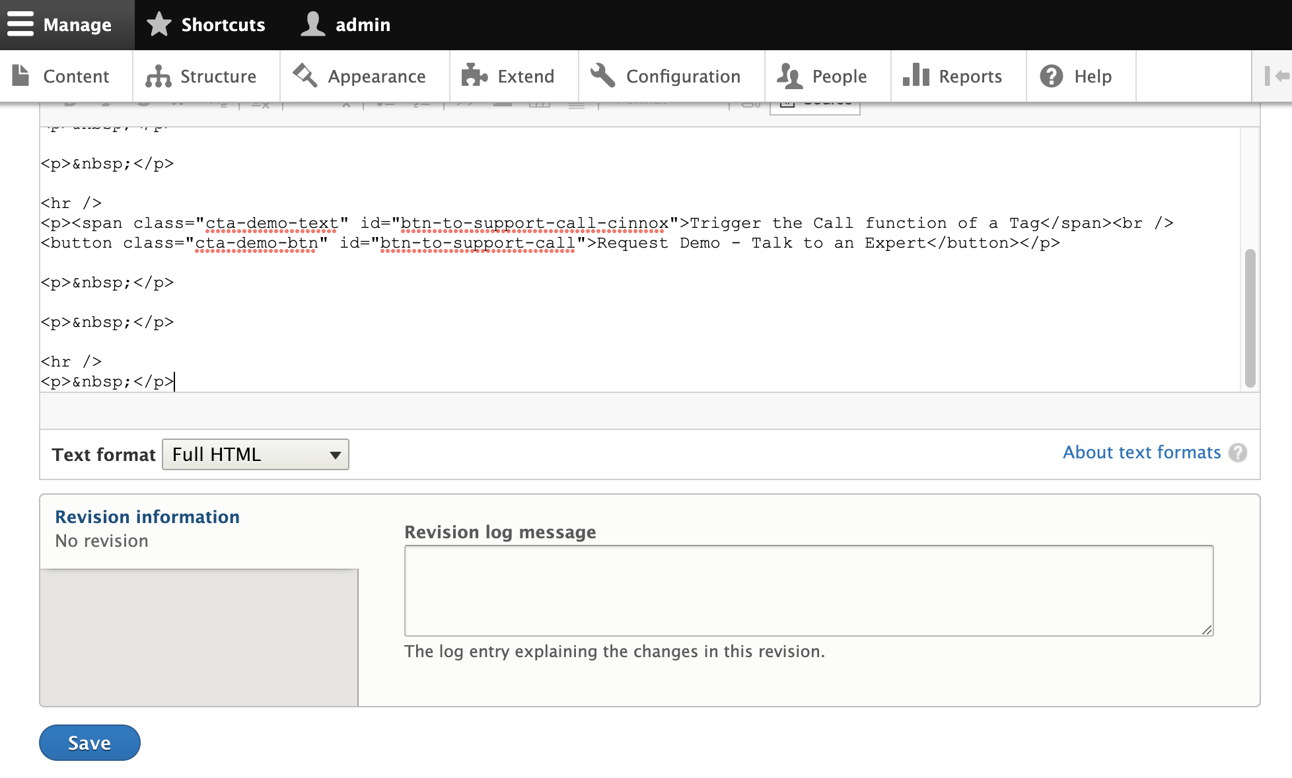Open the admin user menu
The image size is (1292, 778).
click(x=347, y=24)
